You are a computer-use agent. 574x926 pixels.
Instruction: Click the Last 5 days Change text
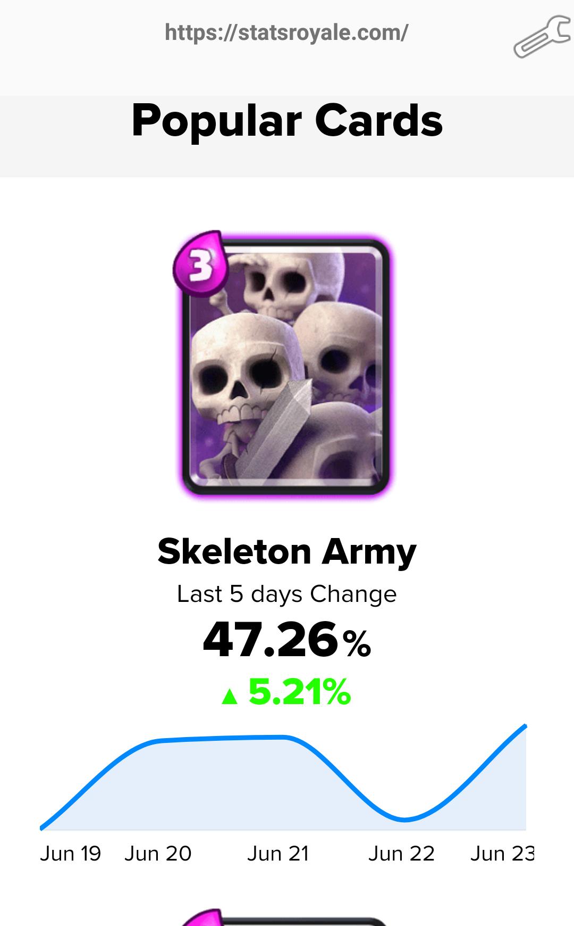point(287,594)
